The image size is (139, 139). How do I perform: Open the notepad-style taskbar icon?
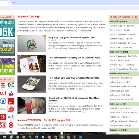point(43,137)
